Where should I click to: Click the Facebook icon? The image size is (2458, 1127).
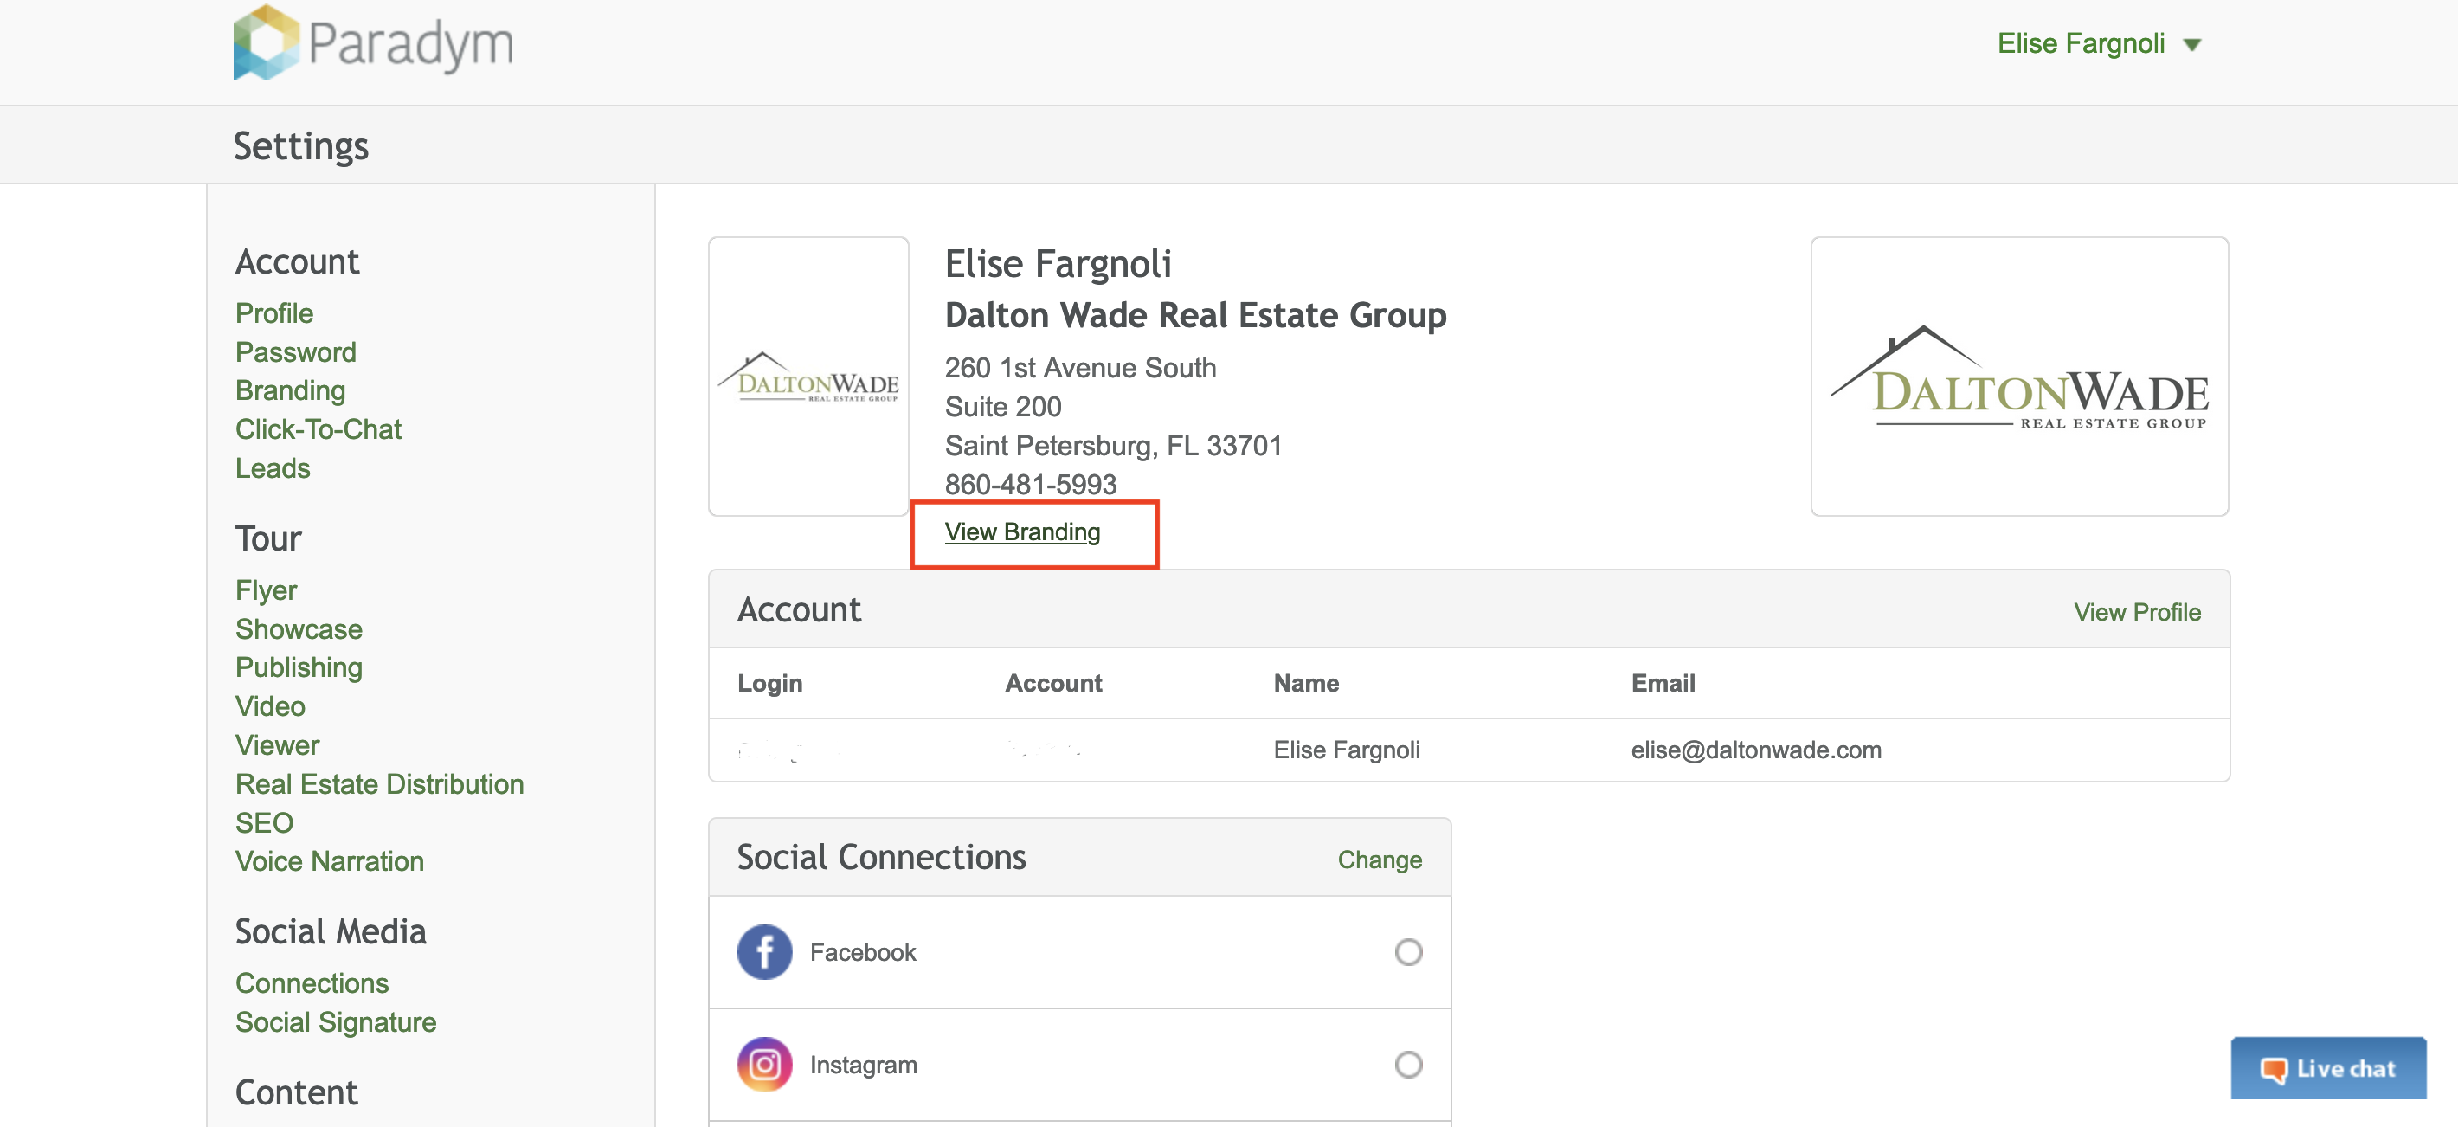coord(764,951)
